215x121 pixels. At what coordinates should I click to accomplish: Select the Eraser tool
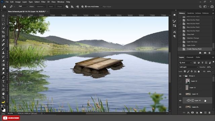click(3, 61)
